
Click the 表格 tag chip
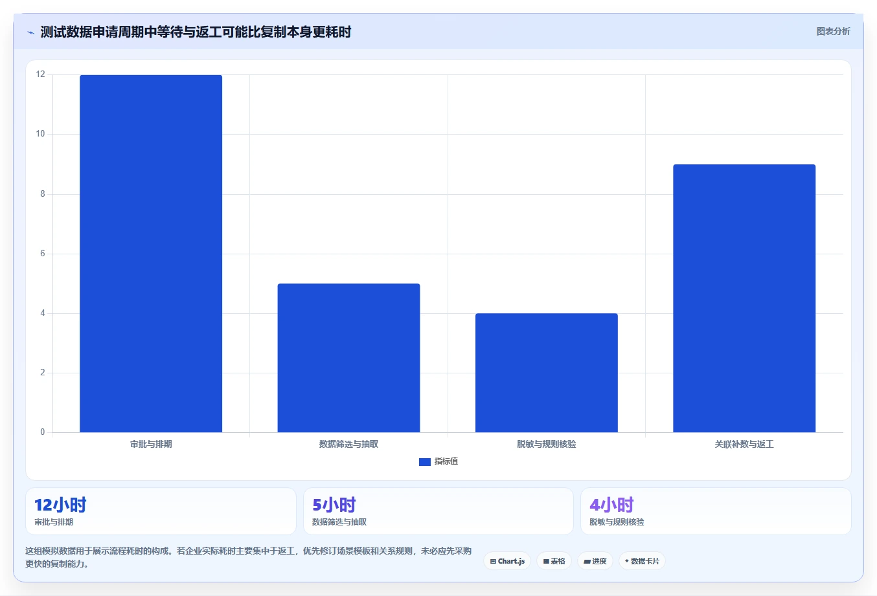pyautogui.click(x=554, y=561)
